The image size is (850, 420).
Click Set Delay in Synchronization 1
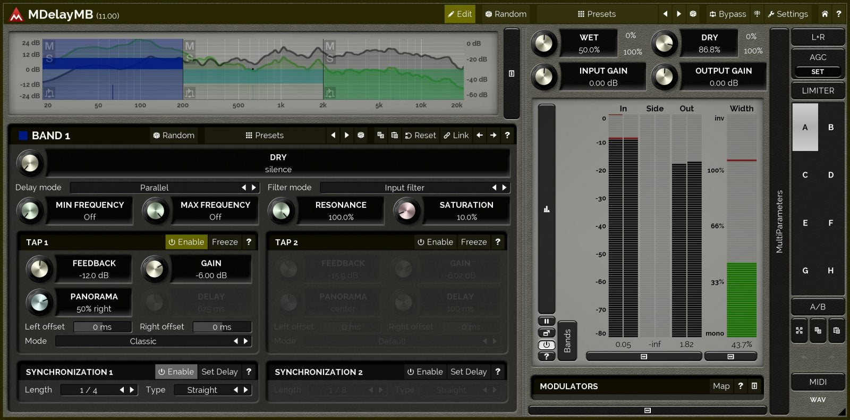click(219, 372)
